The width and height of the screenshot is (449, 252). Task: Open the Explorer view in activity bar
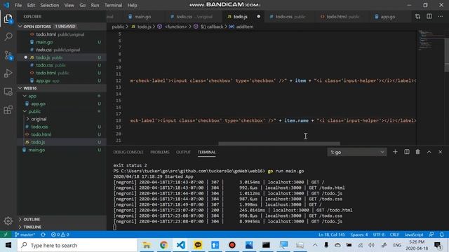[8, 19]
